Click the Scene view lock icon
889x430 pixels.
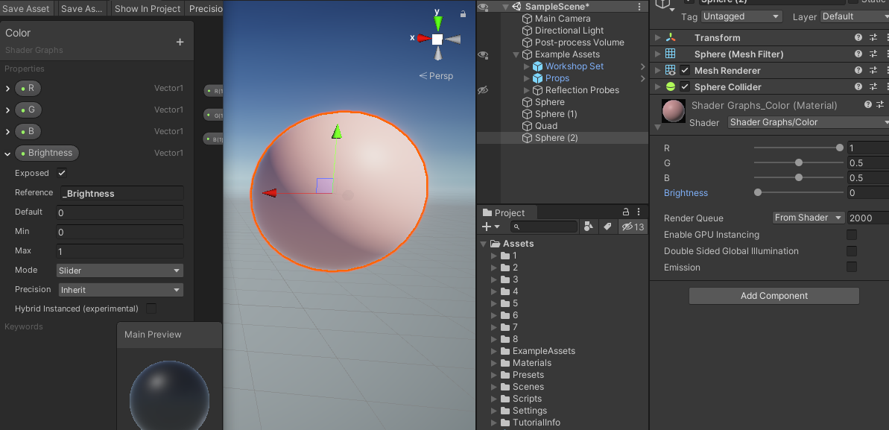coord(464,14)
